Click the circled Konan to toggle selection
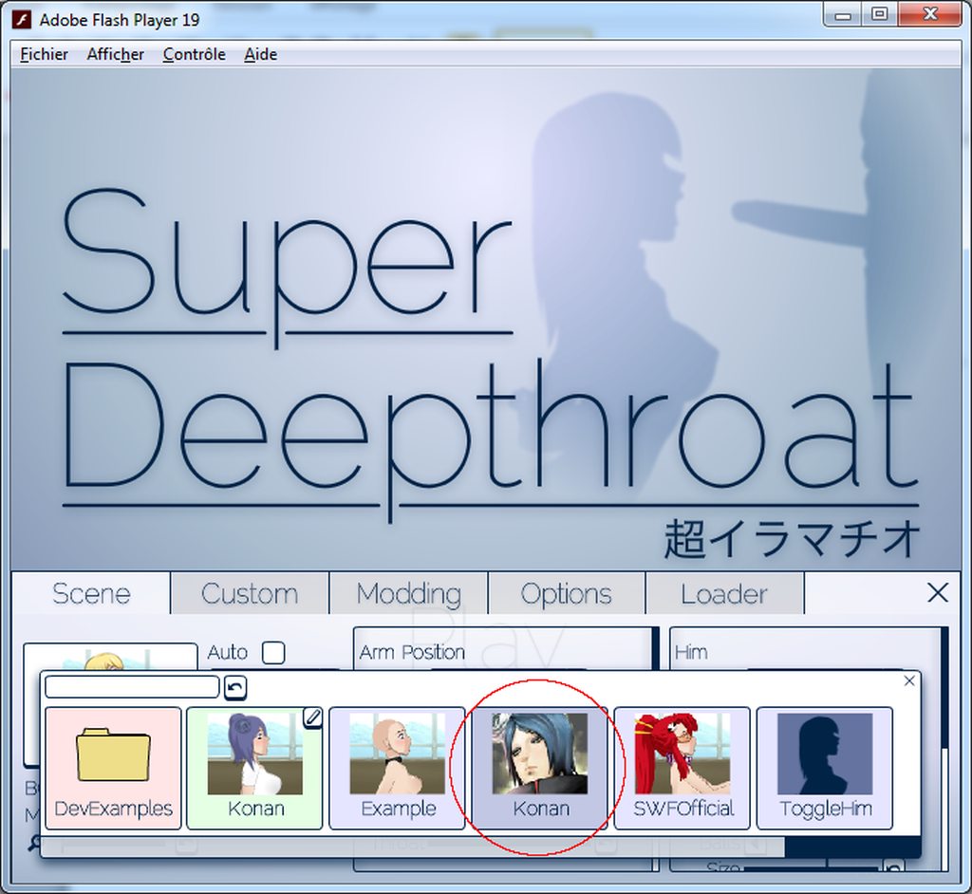The height and width of the screenshot is (894, 972). pyautogui.click(x=539, y=767)
